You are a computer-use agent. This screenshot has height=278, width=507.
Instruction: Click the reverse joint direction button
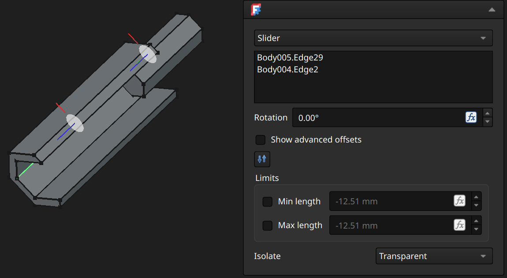[262, 159]
